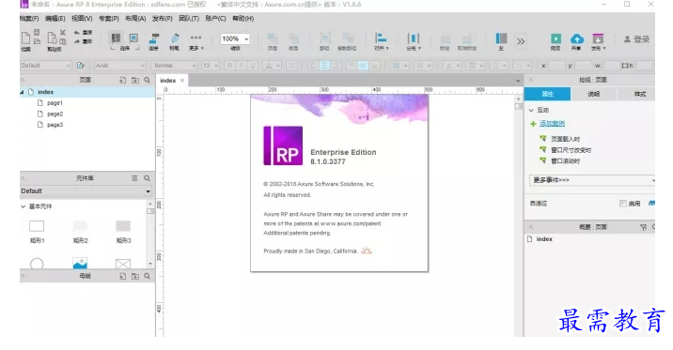The width and height of the screenshot is (673, 350).
Task: Click add folder icon in pages panel
Action: tap(135, 80)
